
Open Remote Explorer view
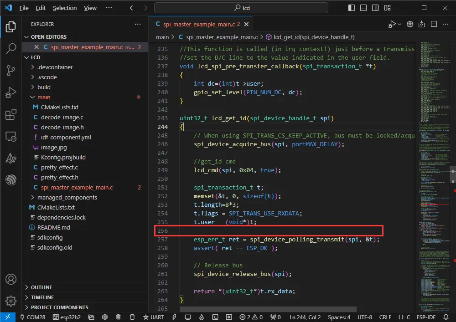(11, 137)
